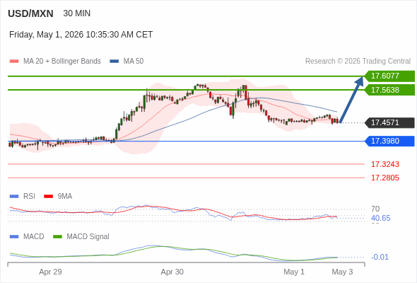417x283 pixels.
Task: Click the Apr 29 date axis label
Action: 50,272
